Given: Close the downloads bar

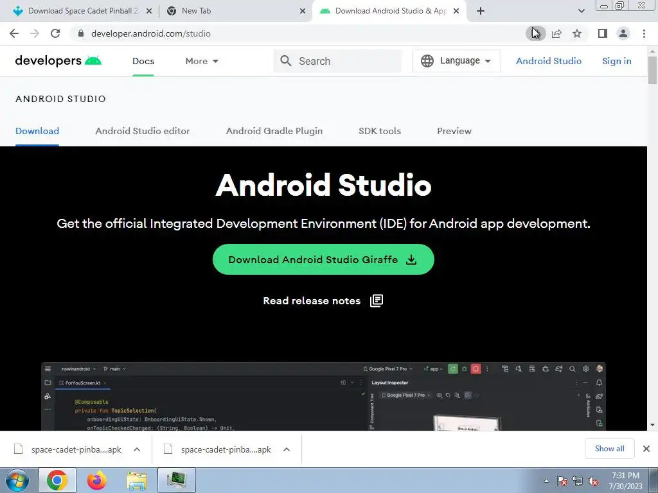Looking at the screenshot, I should [646, 449].
